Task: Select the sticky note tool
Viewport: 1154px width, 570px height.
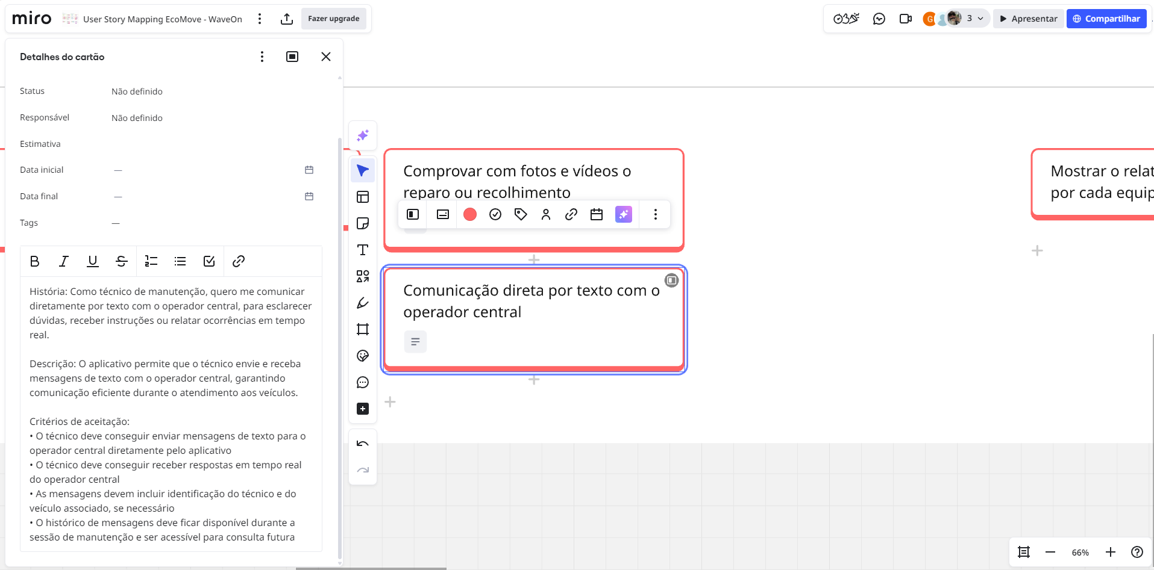Action: pos(363,223)
